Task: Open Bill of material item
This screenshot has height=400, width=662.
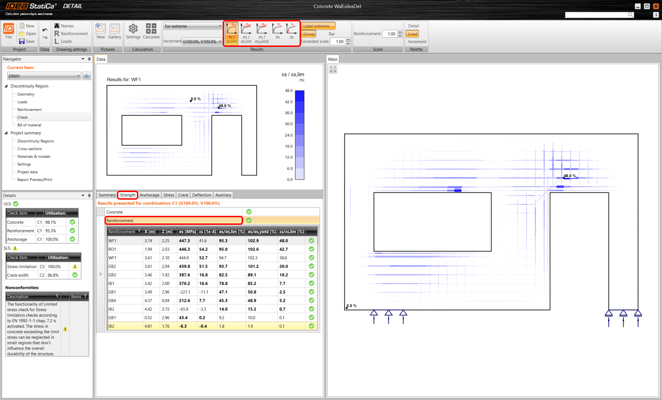Action: point(29,125)
